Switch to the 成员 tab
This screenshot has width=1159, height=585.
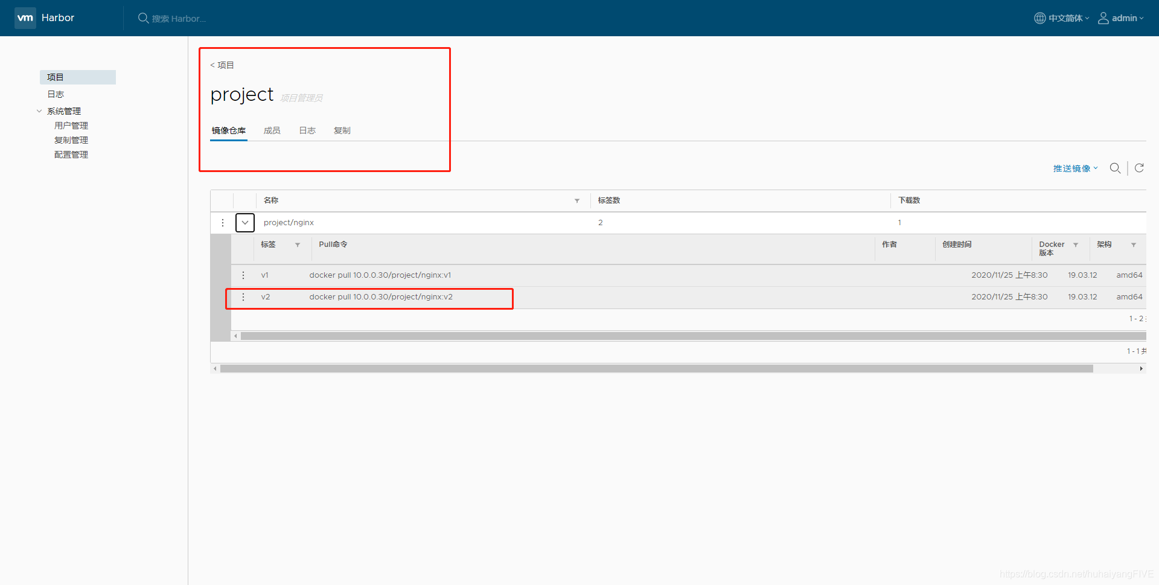coord(272,130)
